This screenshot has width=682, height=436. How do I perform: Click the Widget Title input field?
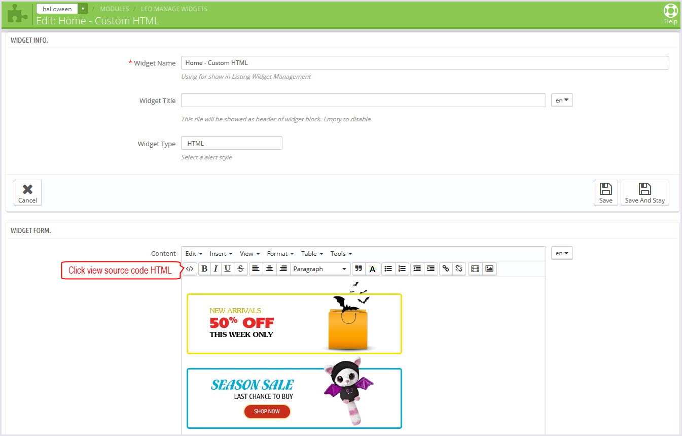(364, 100)
